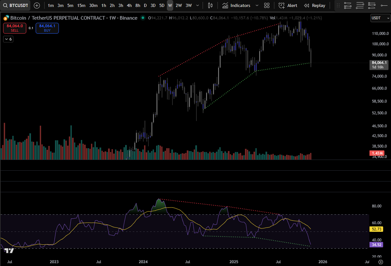Open the indicator templates grid icon
Screen dimensions: 391x266
tap(267, 5)
